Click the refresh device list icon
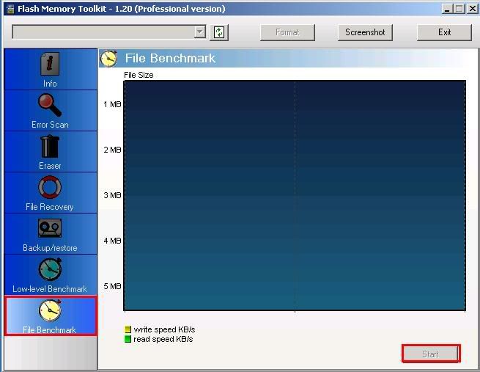The image size is (480, 372). tap(219, 32)
